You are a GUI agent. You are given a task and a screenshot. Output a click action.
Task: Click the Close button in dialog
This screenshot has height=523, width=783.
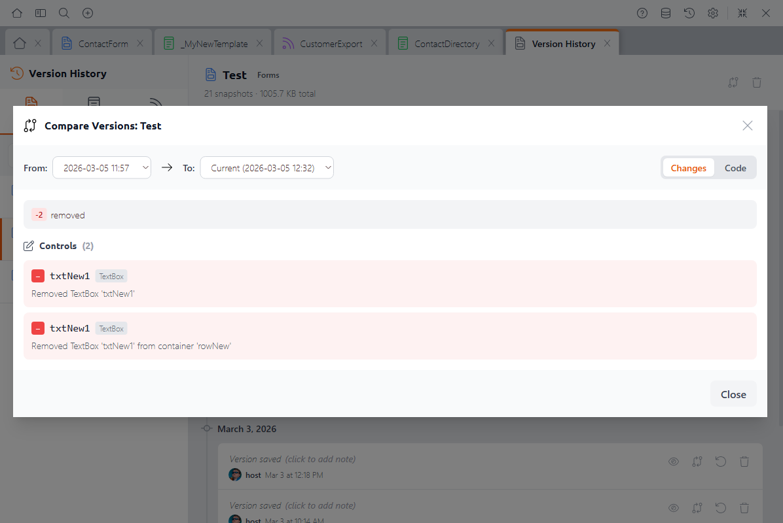point(733,394)
